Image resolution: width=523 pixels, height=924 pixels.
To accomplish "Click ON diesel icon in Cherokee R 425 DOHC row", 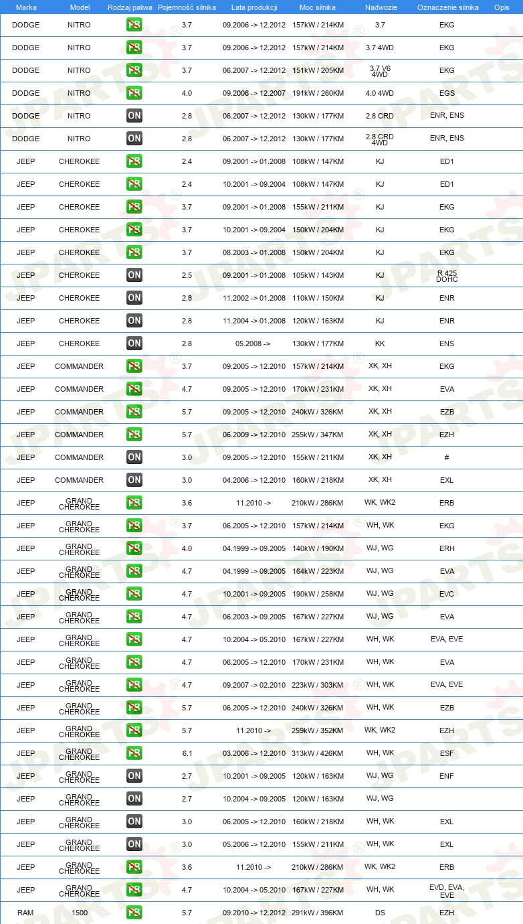I will [x=134, y=275].
